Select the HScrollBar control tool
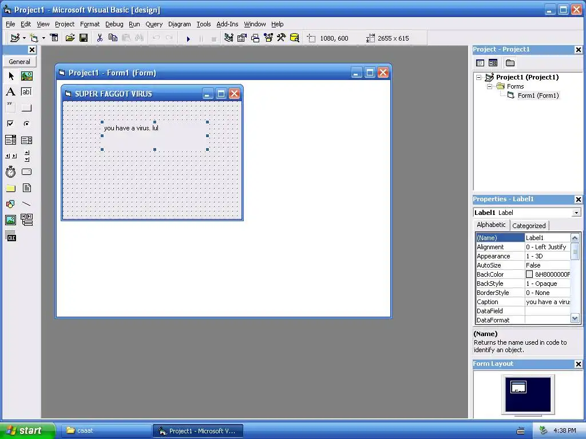 point(11,155)
